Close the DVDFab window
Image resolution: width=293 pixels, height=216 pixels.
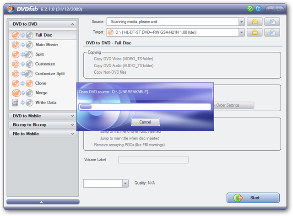(279, 9)
